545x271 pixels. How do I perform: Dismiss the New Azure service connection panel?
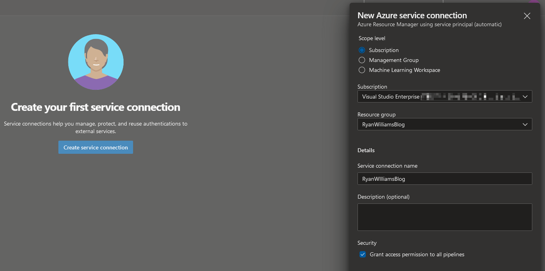pyautogui.click(x=527, y=16)
